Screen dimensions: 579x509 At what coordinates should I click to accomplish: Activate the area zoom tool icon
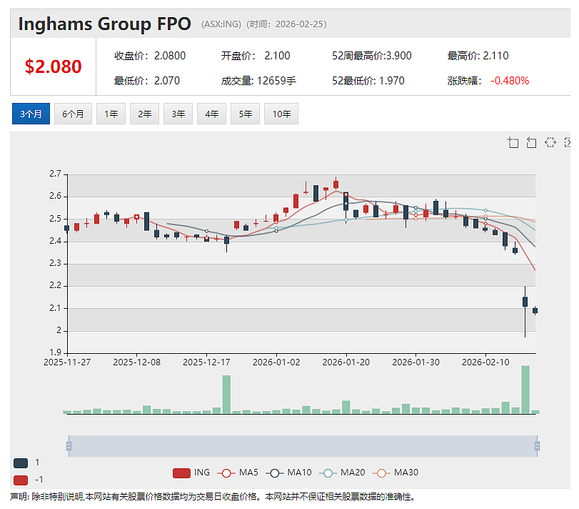coord(513,142)
